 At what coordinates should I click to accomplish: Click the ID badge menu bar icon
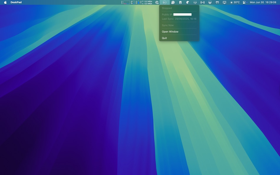click(x=180, y=2)
